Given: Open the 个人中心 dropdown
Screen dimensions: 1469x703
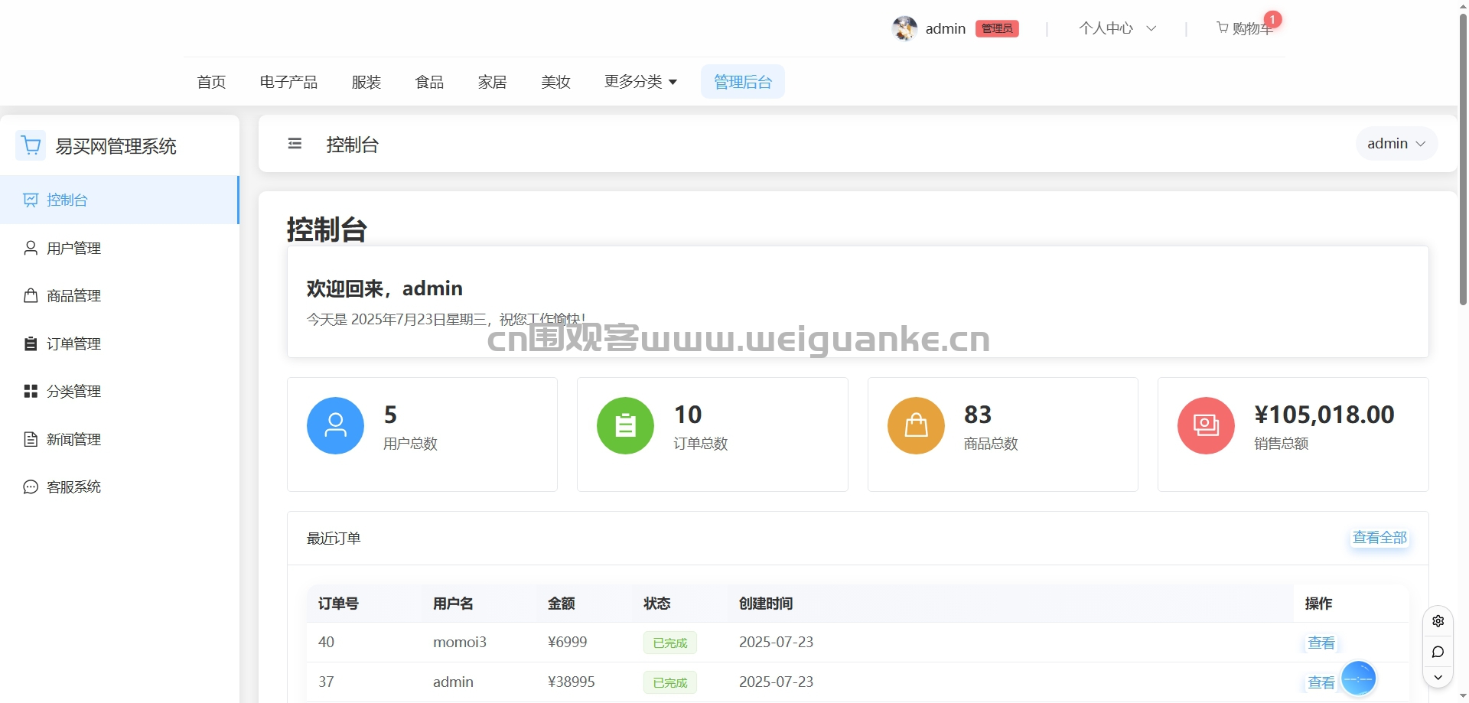Looking at the screenshot, I should click(x=1117, y=28).
